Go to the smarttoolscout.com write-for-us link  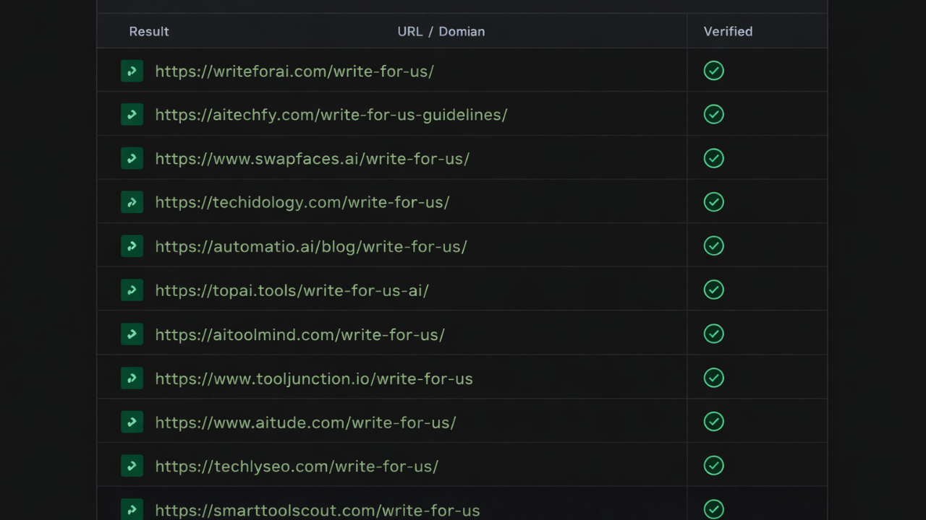(318, 511)
